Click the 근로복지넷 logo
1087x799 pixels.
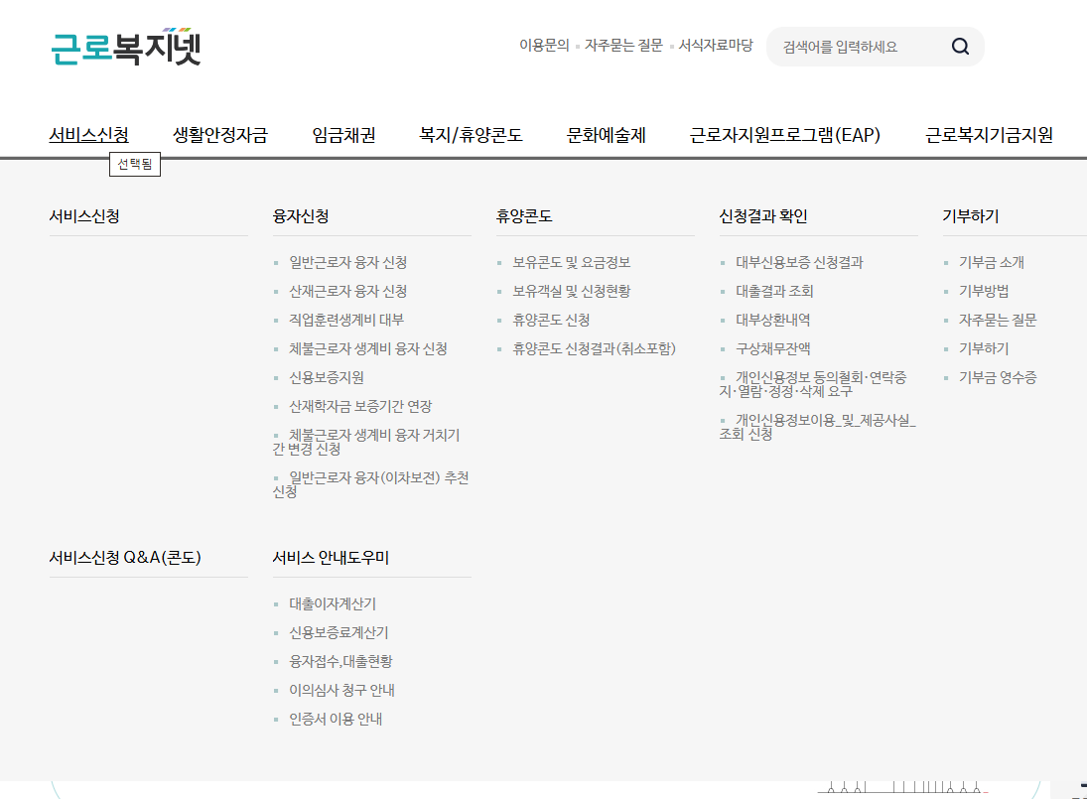point(126,47)
